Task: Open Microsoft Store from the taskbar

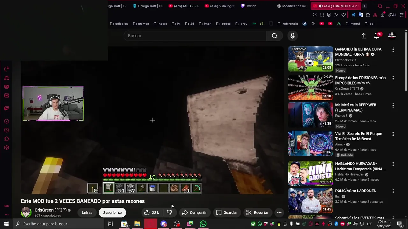Action: coord(124,224)
